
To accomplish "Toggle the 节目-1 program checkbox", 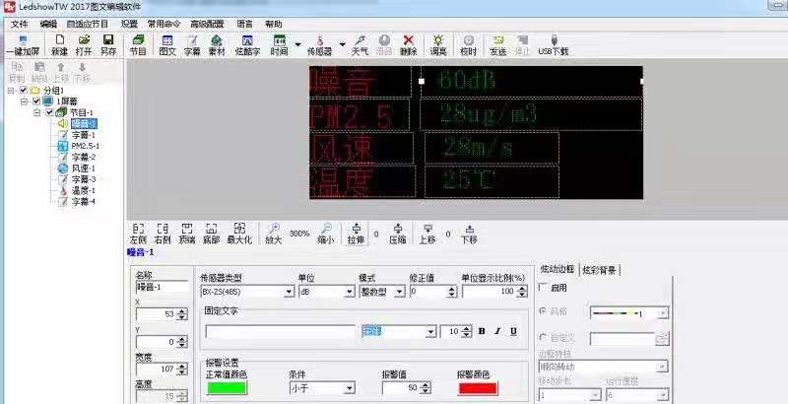I will pyautogui.click(x=49, y=112).
